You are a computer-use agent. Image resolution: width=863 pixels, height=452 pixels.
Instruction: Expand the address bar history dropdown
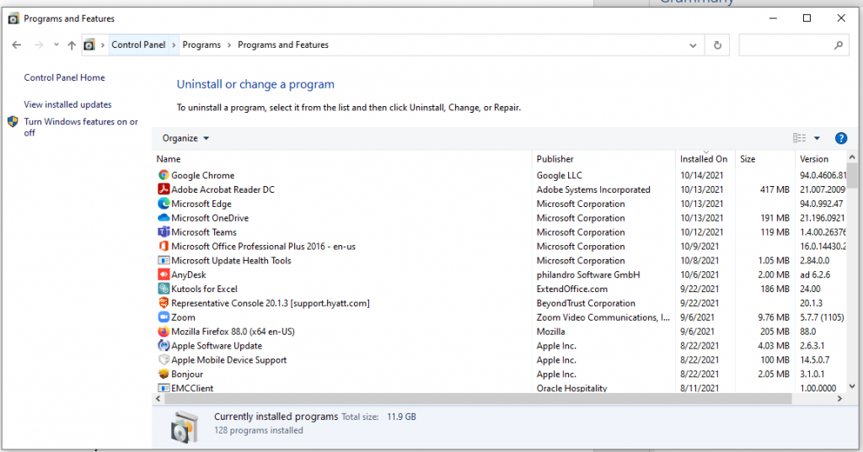pyautogui.click(x=693, y=45)
